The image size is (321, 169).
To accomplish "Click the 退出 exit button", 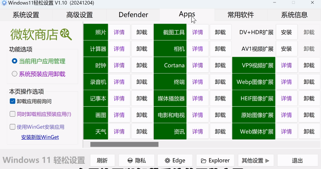I will [x=297, y=160].
